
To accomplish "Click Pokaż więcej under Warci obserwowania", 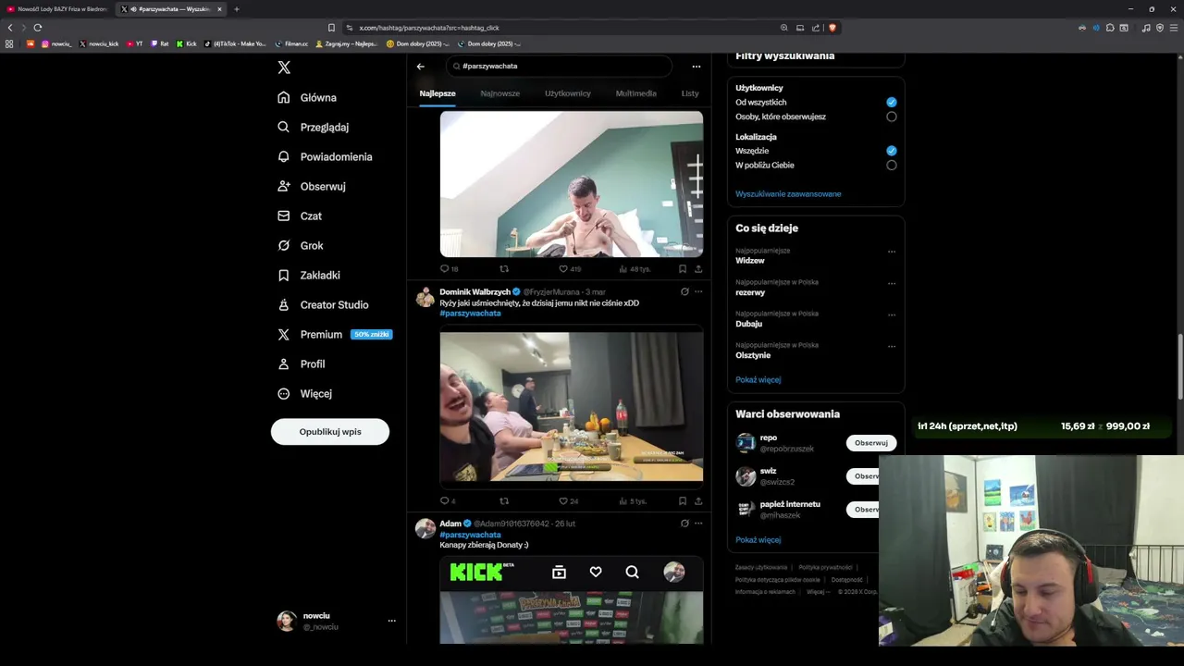I will click(x=758, y=540).
